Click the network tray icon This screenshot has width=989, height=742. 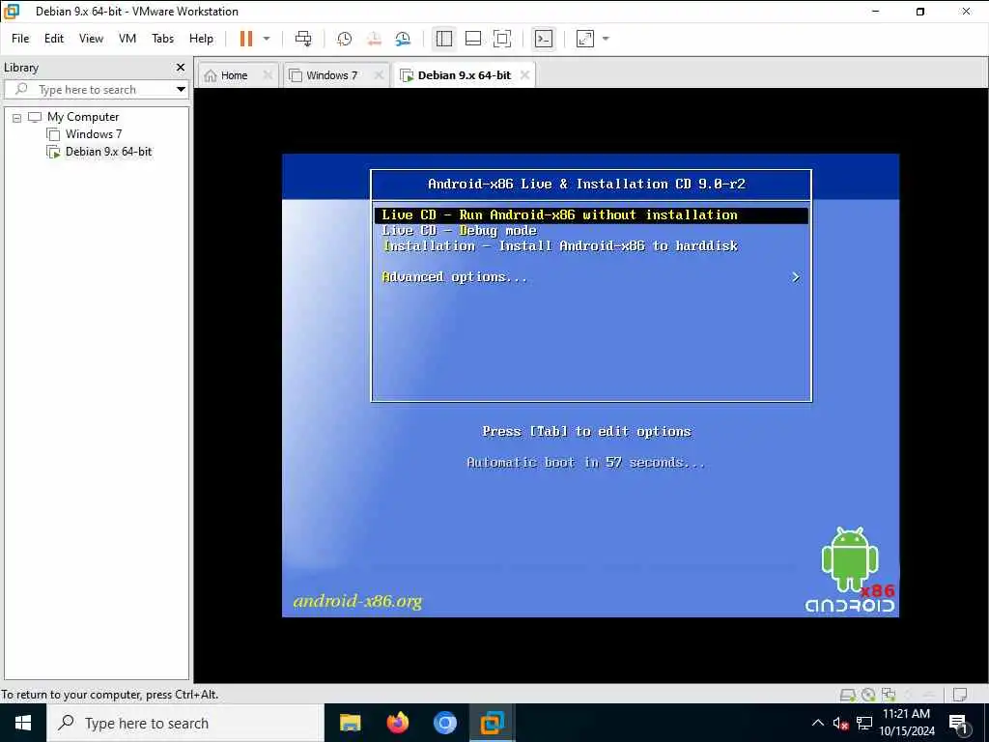tap(864, 723)
